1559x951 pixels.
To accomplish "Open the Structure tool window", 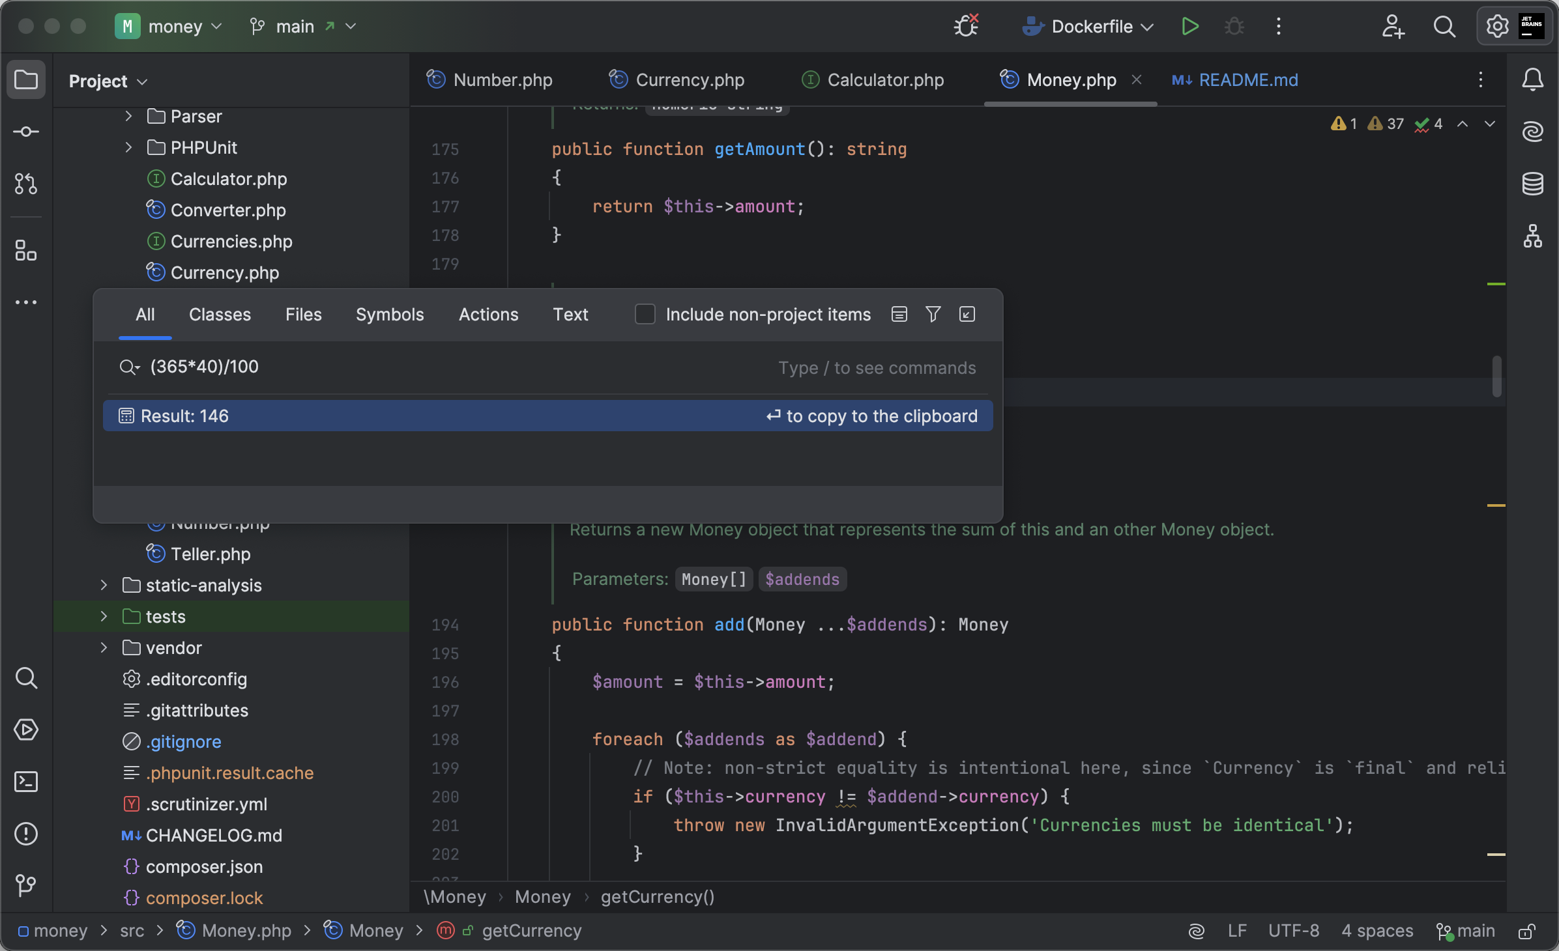I will 26,251.
